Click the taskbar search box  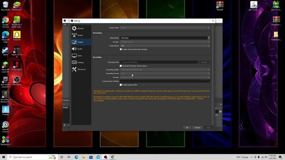[33, 157]
